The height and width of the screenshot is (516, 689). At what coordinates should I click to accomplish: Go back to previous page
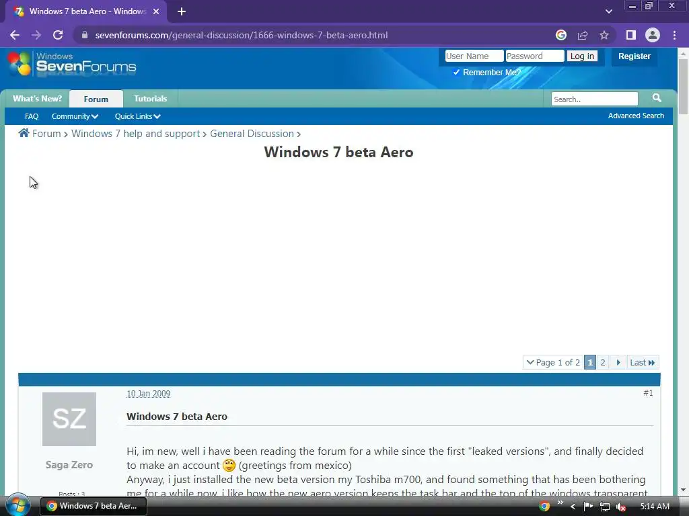click(15, 35)
